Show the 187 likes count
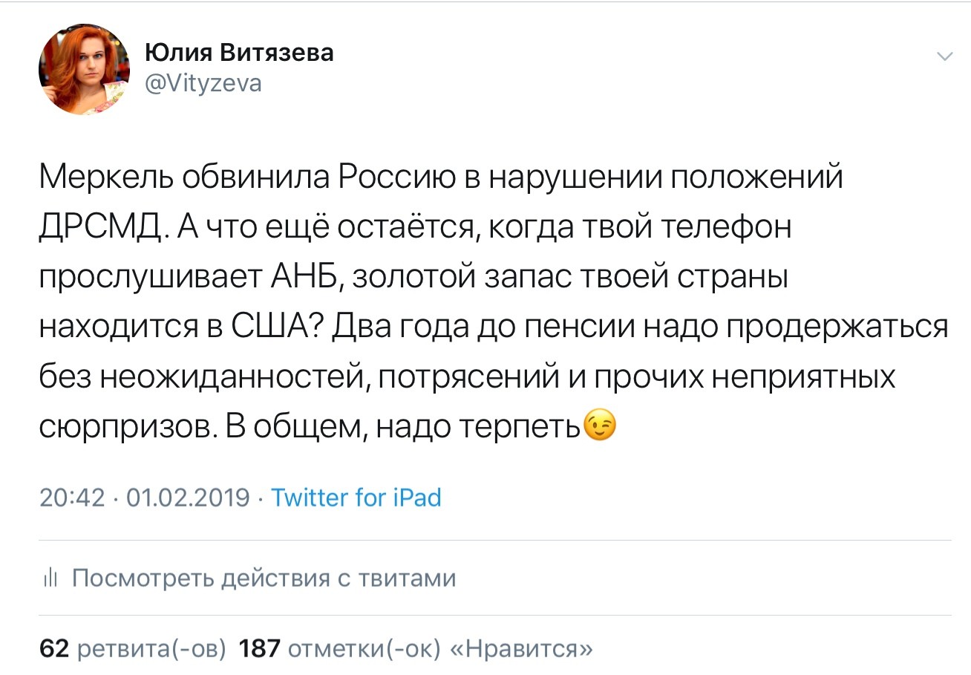 pos(260,649)
